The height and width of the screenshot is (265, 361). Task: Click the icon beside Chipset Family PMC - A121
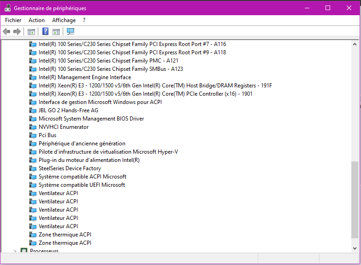point(33,61)
